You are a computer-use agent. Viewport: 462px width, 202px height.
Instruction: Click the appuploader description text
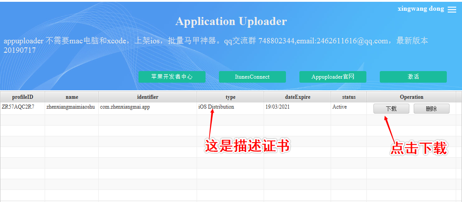click(x=216, y=46)
